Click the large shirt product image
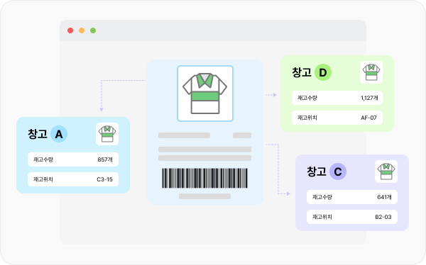 click(x=205, y=94)
